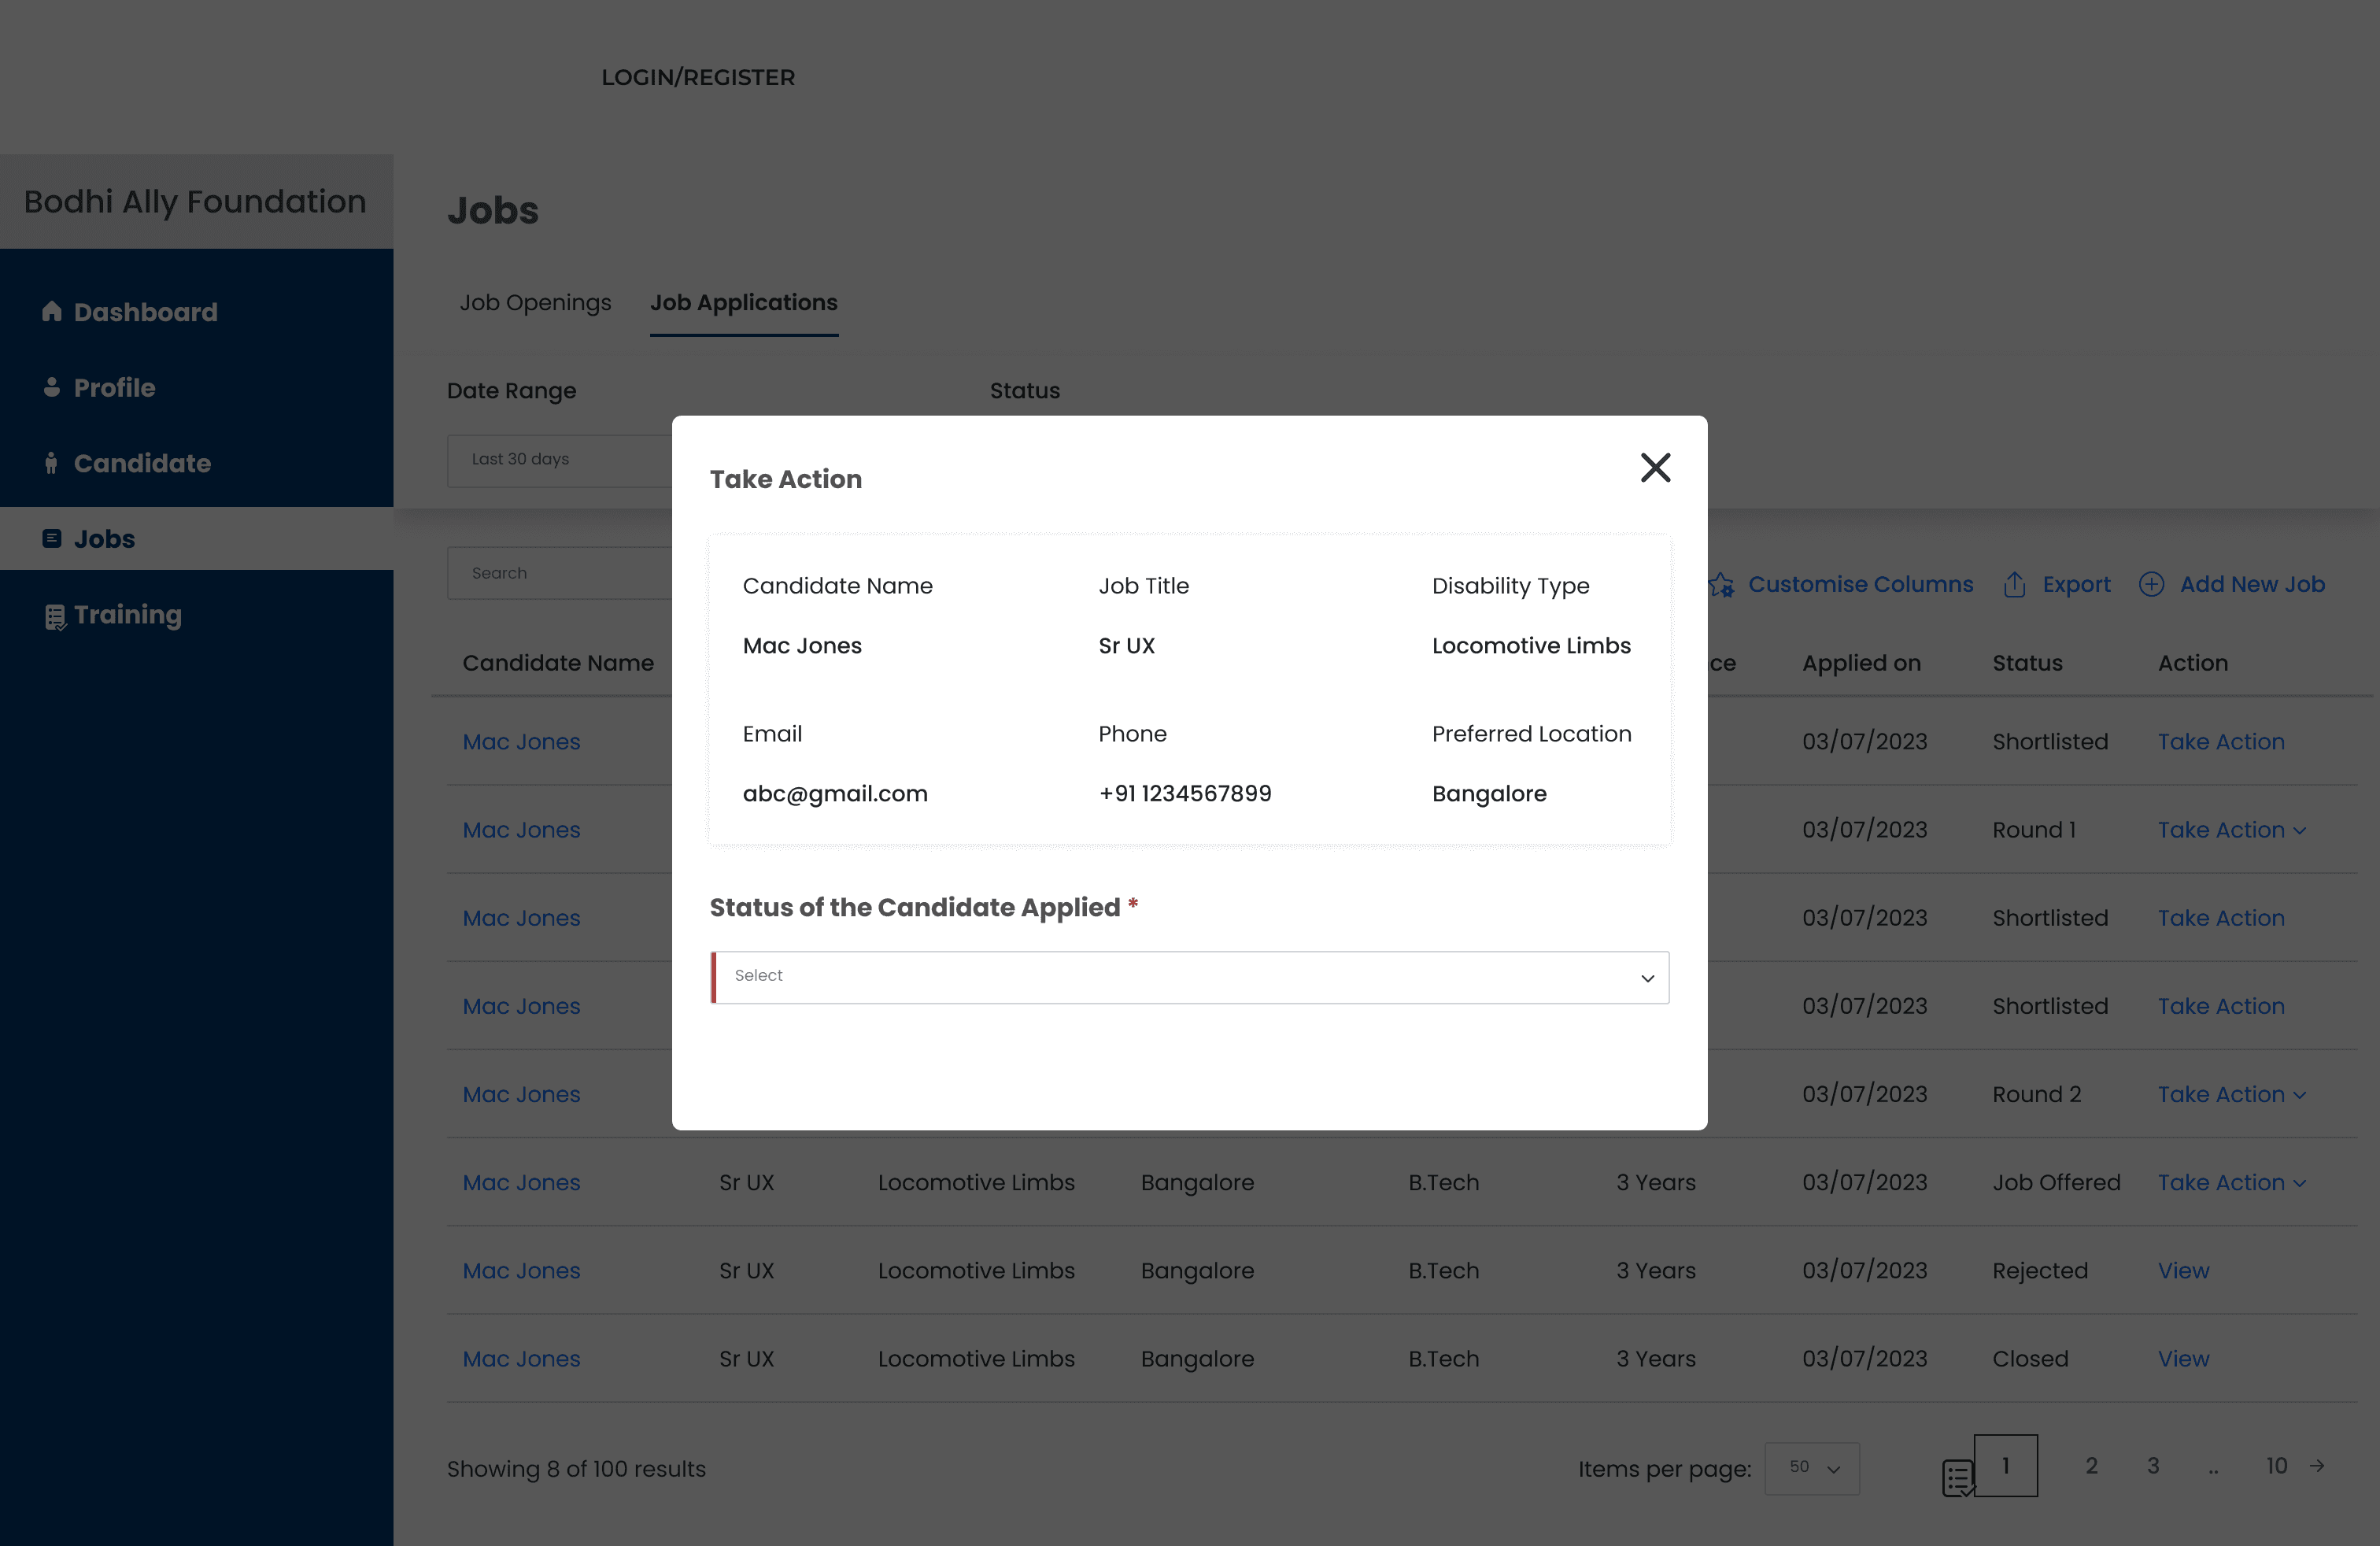Viewport: 2380px width, 1546px height.
Task: Click the next page arrow icon
Action: 2317,1466
